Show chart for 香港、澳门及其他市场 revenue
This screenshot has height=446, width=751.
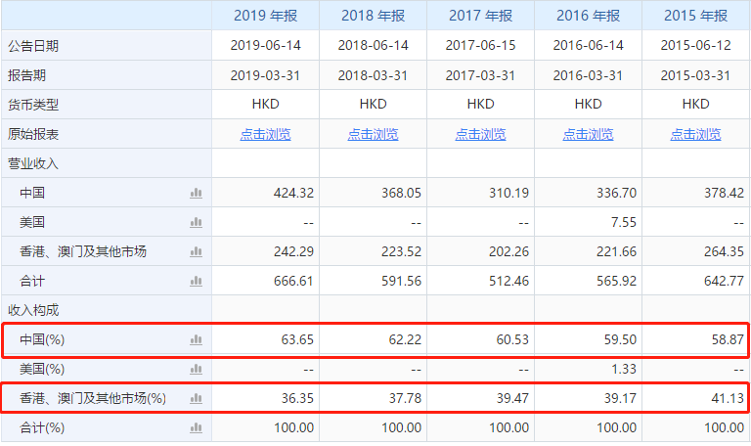pyautogui.click(x=196, y=251)
